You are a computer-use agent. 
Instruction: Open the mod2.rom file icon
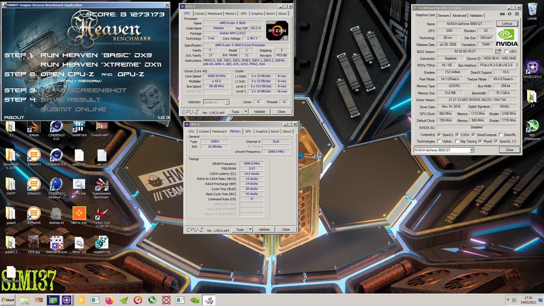pos(79,157)
